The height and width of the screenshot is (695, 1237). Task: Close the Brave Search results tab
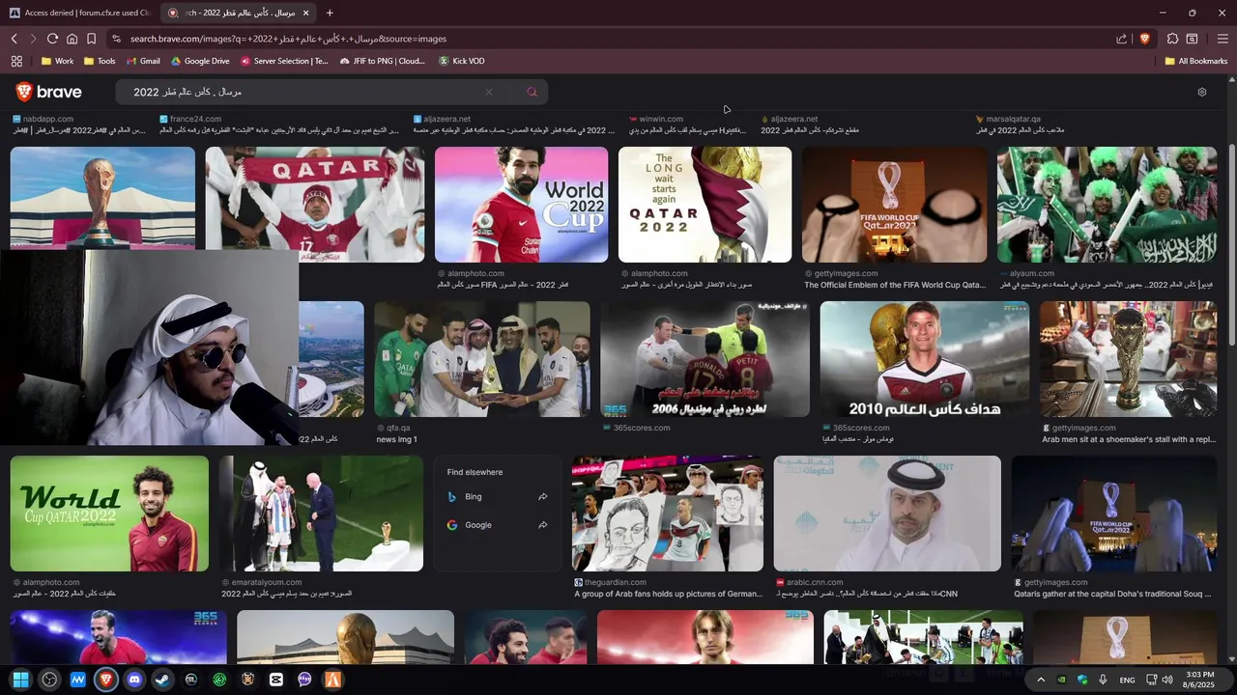point(306,13)
